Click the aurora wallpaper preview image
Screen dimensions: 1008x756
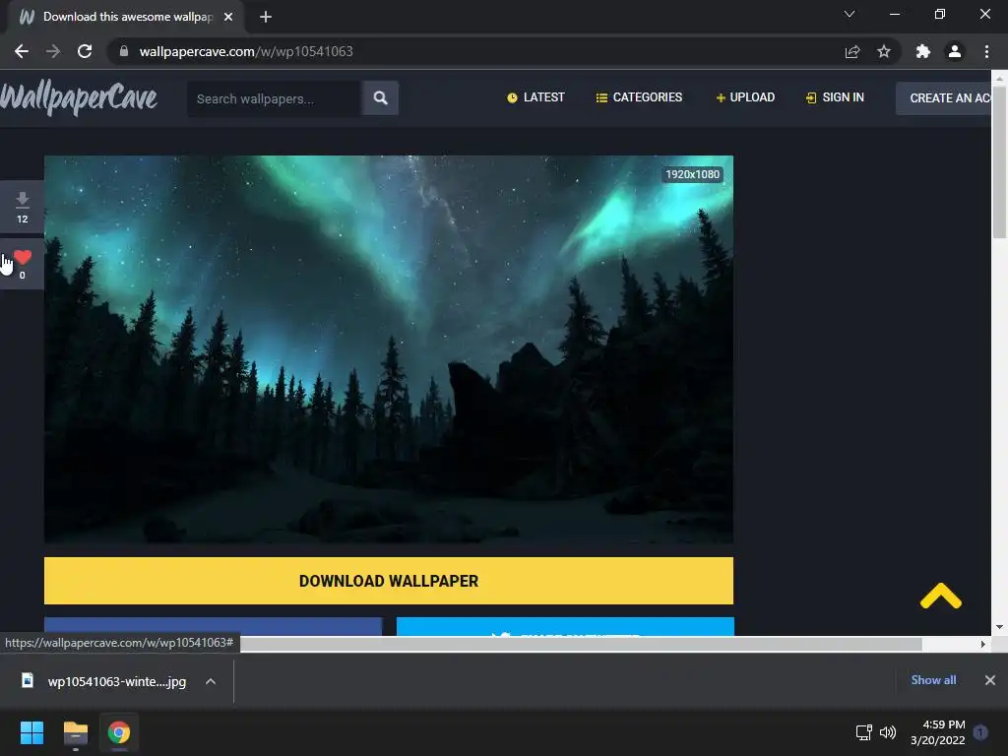388,349
